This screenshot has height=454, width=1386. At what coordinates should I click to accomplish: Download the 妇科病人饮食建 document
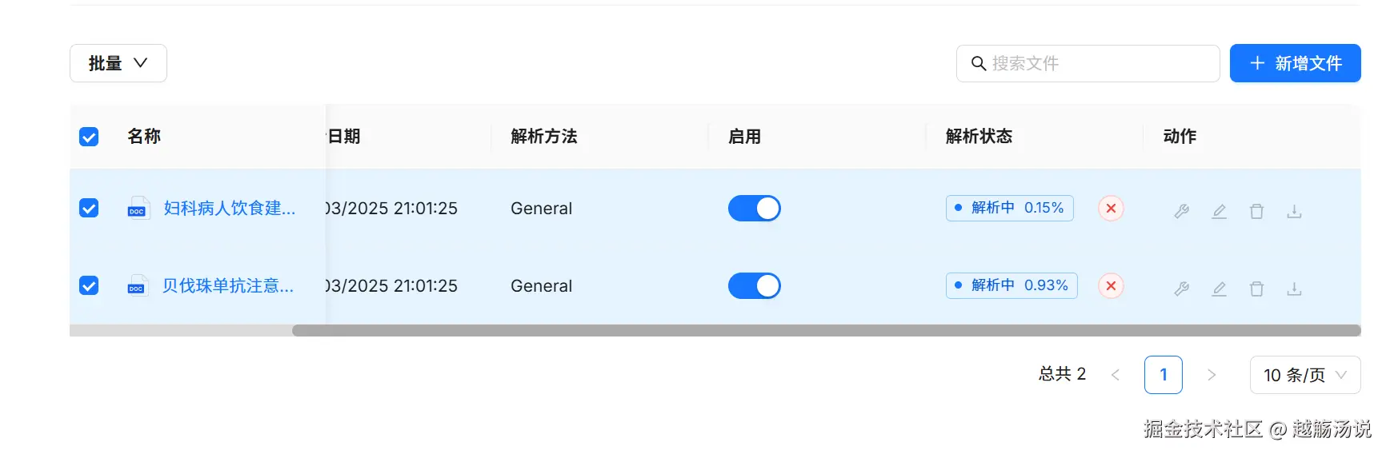pos(1294,211)
